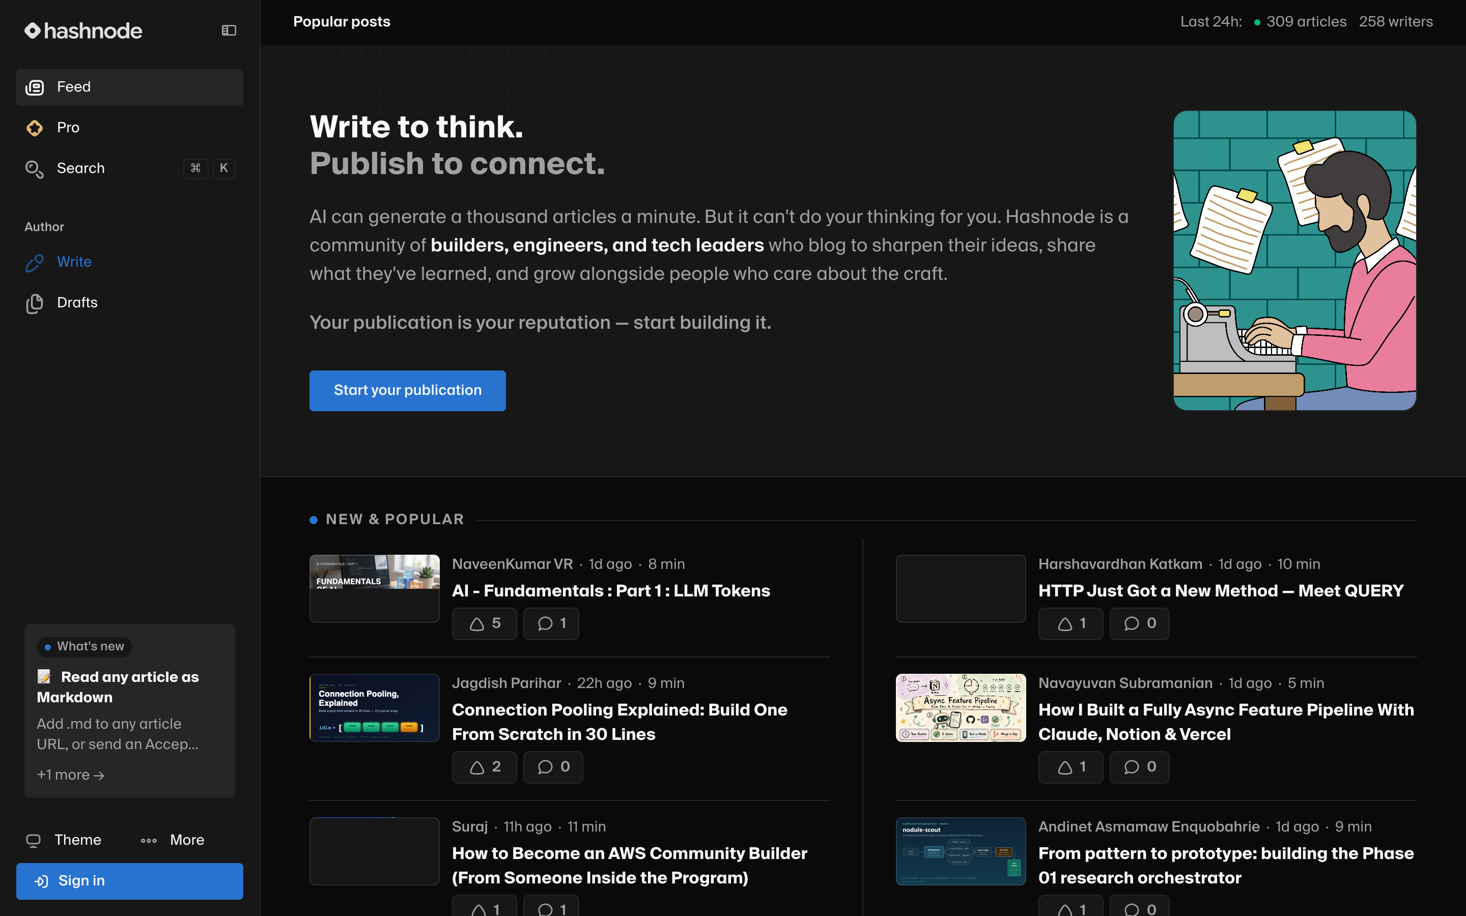Click Start your publication button
Screen dimensions: 1466x916
(407, 391)
